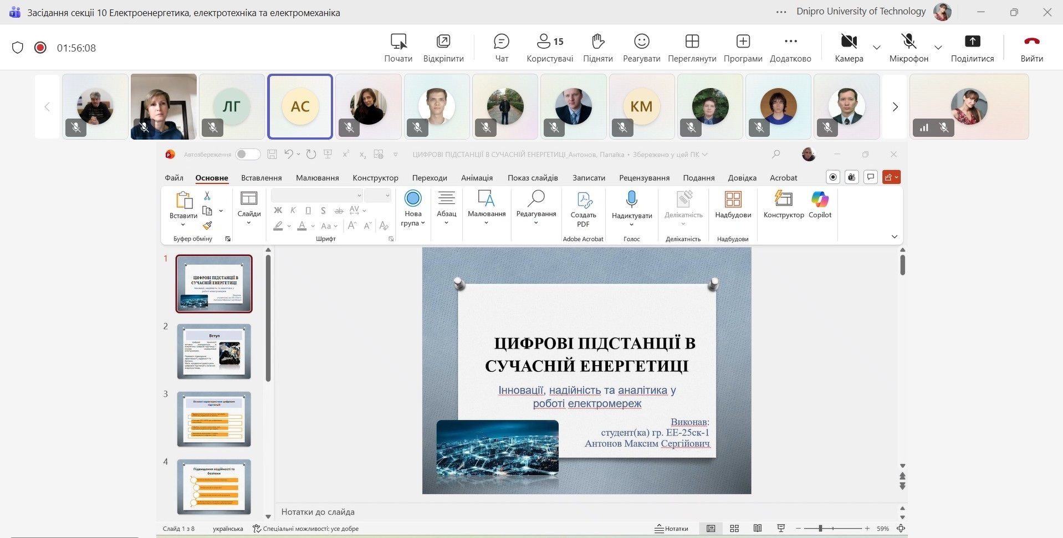
Task: Turn on the camera
Action: point(849,47)
